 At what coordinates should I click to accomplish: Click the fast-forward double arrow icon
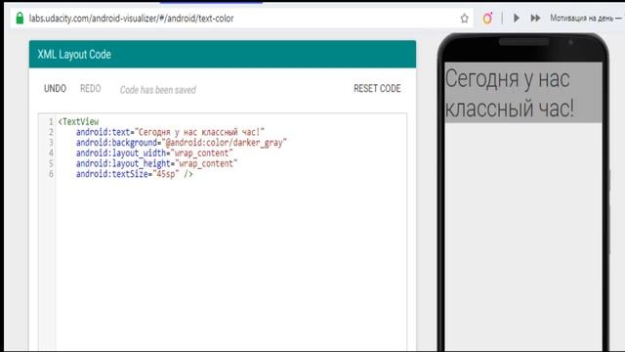pyautogui.click(x=535, y=18)
